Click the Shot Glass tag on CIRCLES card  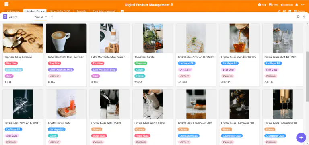pos(228,70)
